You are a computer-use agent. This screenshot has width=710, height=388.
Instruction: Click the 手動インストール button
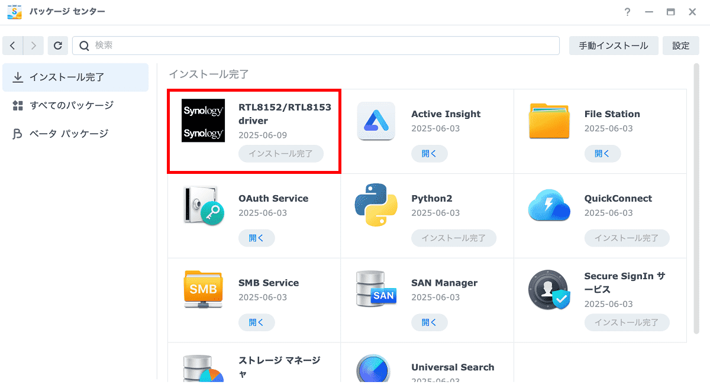(614, 46)
